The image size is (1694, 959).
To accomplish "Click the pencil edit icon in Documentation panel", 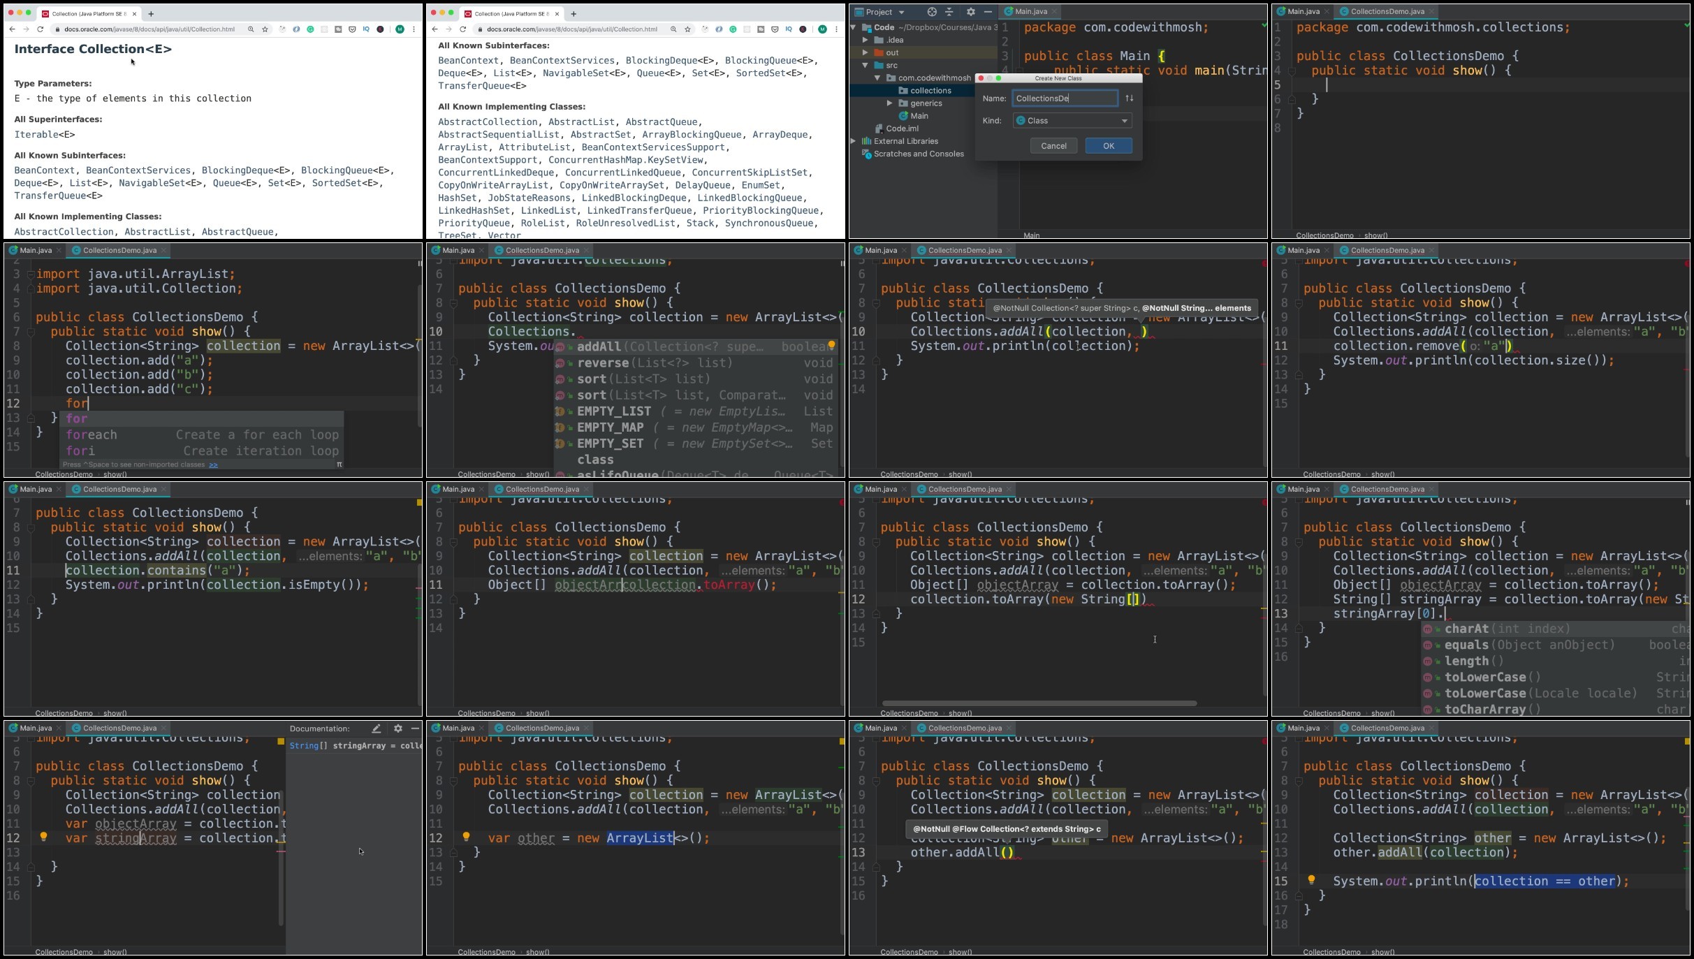I will pyautogui.click(x=377, y=729).
